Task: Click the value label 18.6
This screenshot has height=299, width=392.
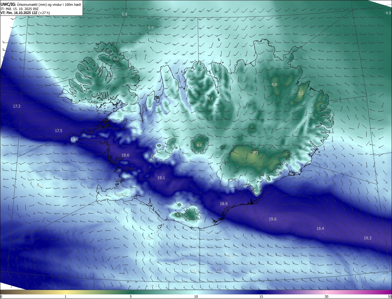Action: pyautogui.click(x=125, y=155)
